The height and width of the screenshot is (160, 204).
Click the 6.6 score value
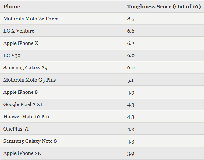(131, 31)
